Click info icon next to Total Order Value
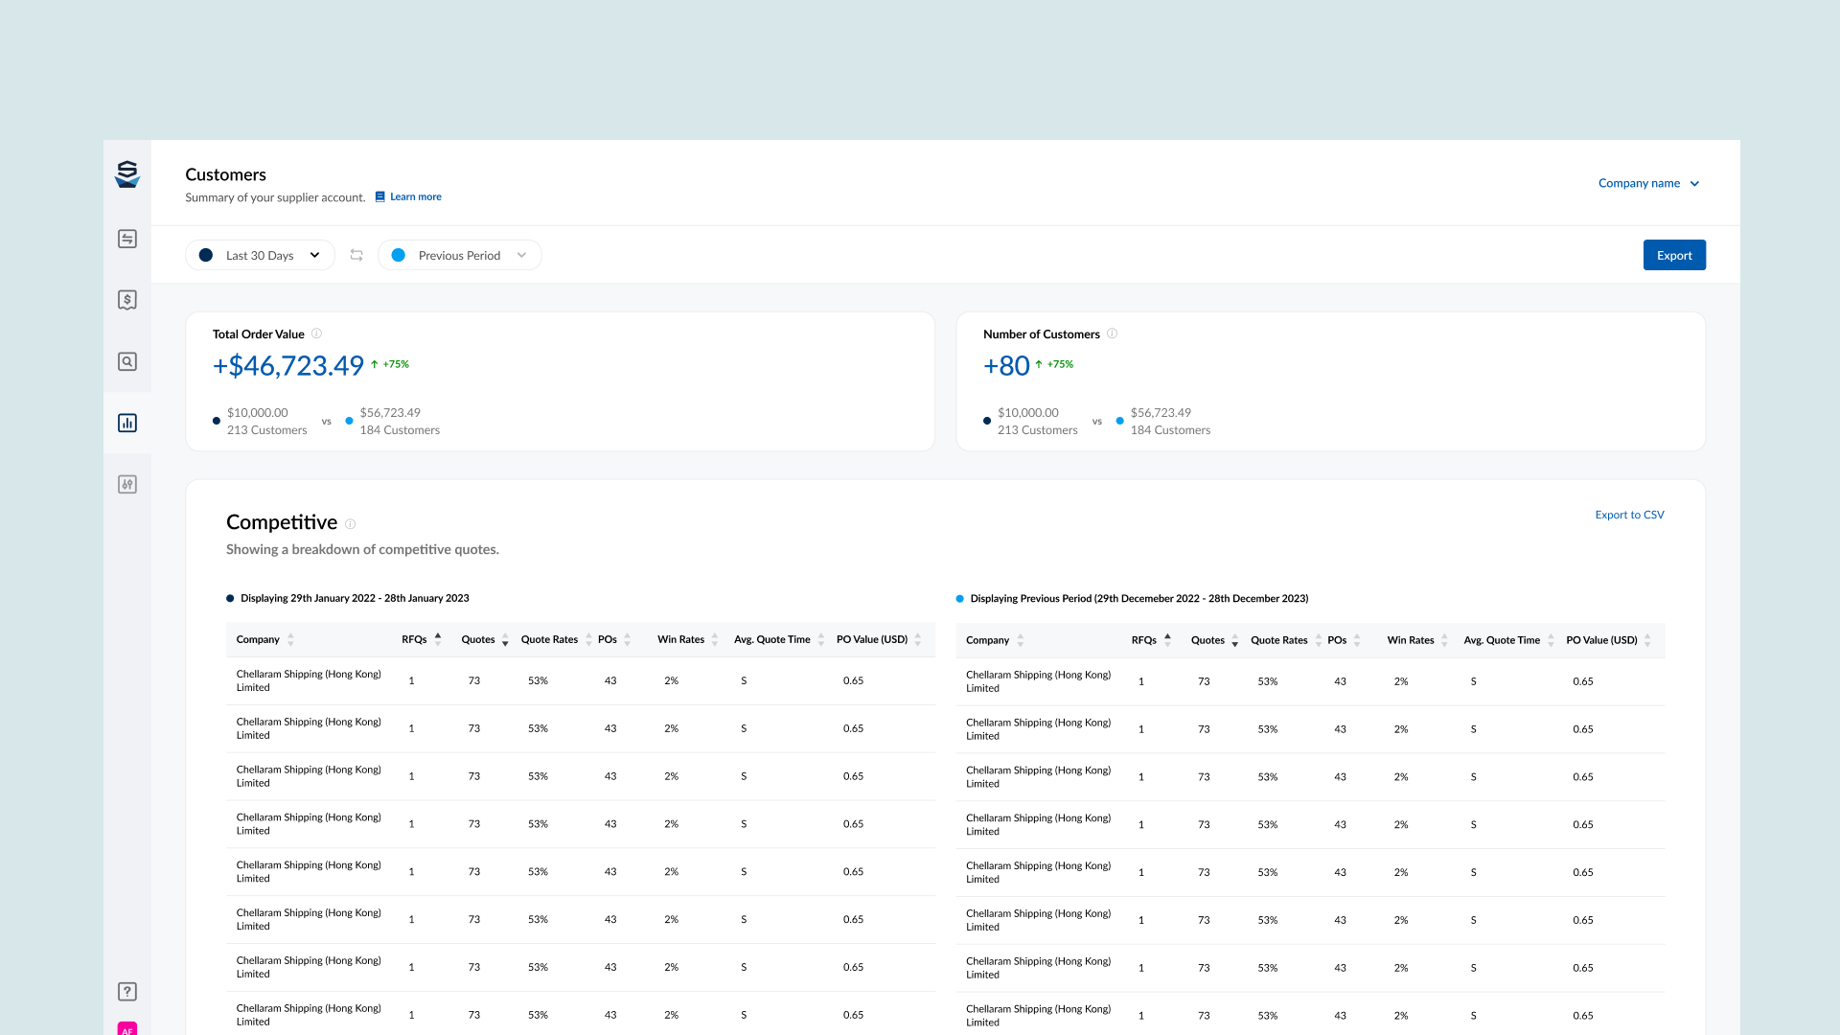 coord(317,333)
